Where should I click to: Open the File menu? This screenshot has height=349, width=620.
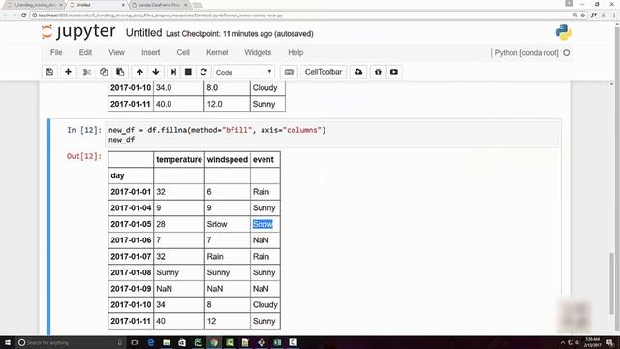tap(56, 52)
